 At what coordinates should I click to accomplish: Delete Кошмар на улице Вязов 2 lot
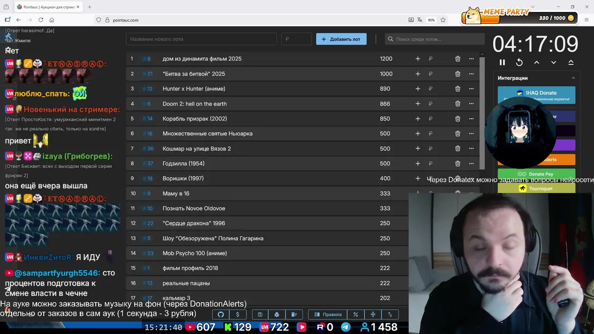pyautogui.click(x=458, y=148)
